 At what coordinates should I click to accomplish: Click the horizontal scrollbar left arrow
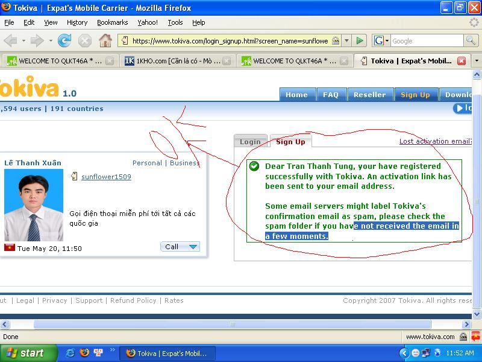[x=5, y=324]
